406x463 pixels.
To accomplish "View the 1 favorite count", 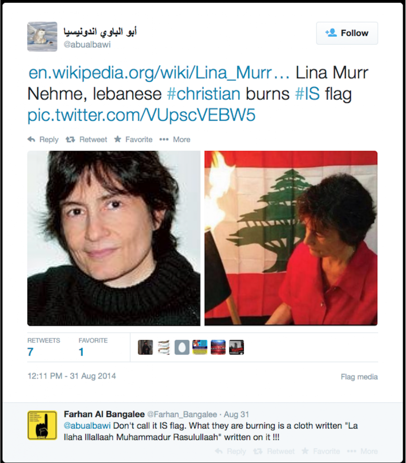I will [x=81, y=352].
